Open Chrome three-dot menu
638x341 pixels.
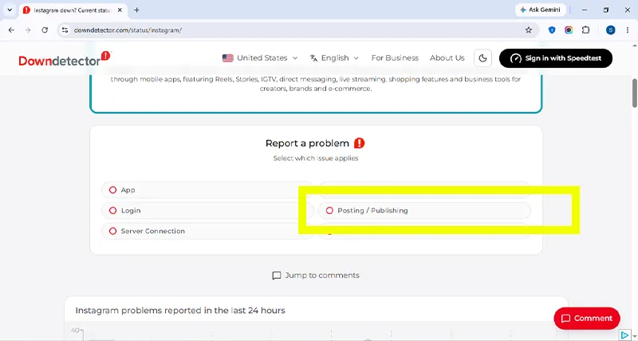628,30
